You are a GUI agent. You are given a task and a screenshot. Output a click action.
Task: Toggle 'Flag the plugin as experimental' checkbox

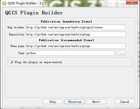tap(12, 62)
